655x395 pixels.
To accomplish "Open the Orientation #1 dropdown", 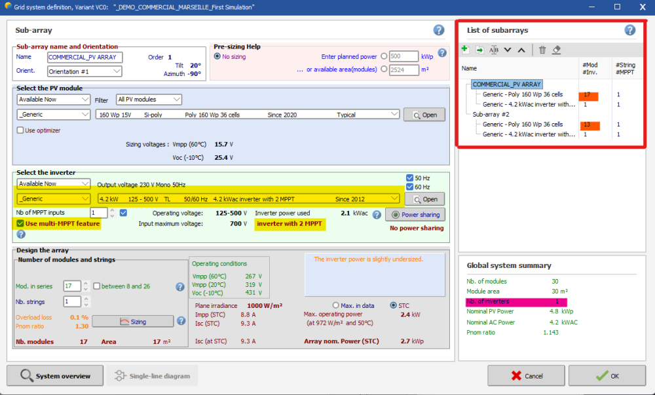I will [85, 71].
